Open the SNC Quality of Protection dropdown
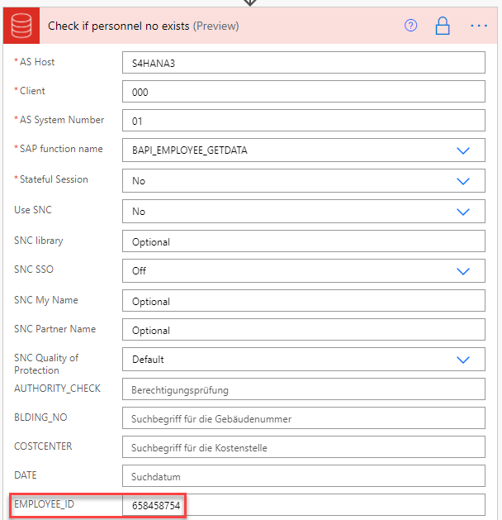 click(x=463, y=360)
